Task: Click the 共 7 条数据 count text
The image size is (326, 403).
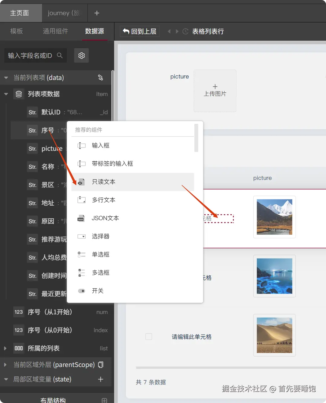Action: pyautogui.click(x=151, y=382)
